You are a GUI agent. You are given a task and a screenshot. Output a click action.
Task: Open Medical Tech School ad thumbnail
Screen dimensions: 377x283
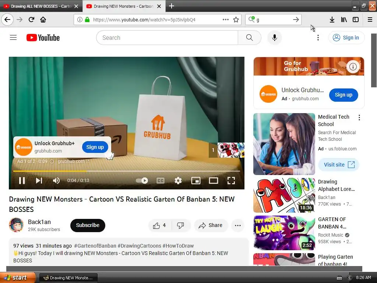tap(284, 144)
